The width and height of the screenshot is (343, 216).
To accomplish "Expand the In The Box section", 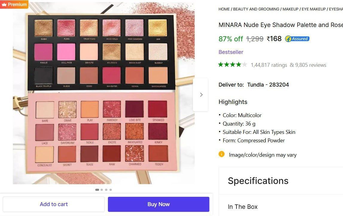I will pos(243,207).
